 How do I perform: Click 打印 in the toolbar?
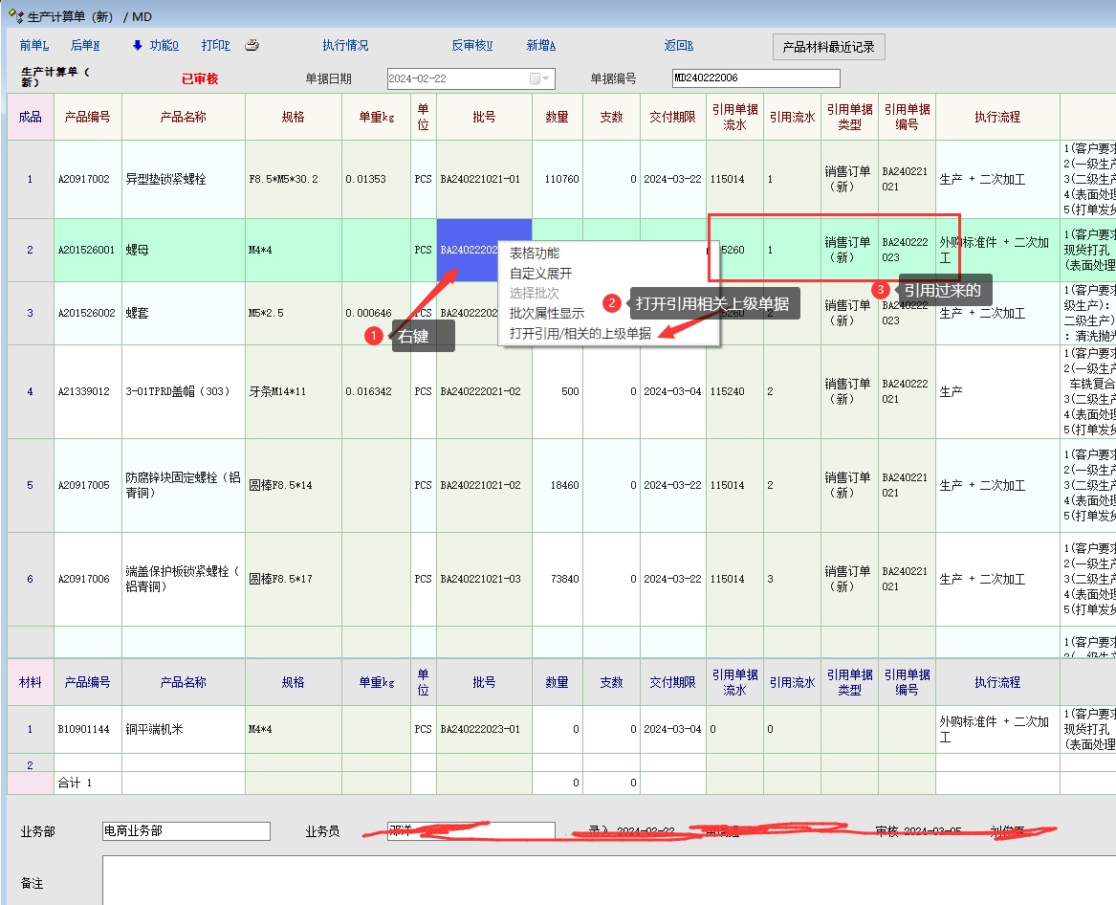coord(215,45)
